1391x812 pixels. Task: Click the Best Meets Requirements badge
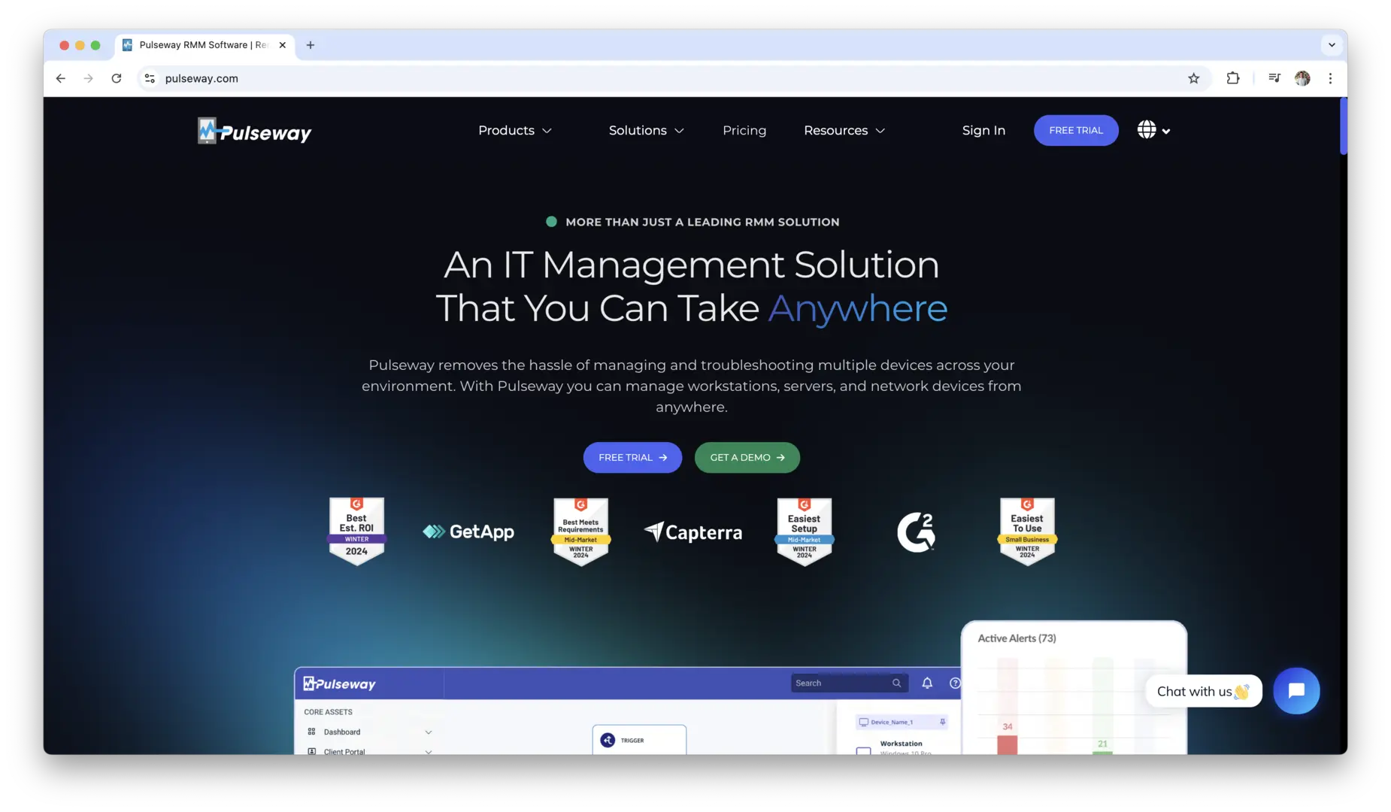(580, 531)
